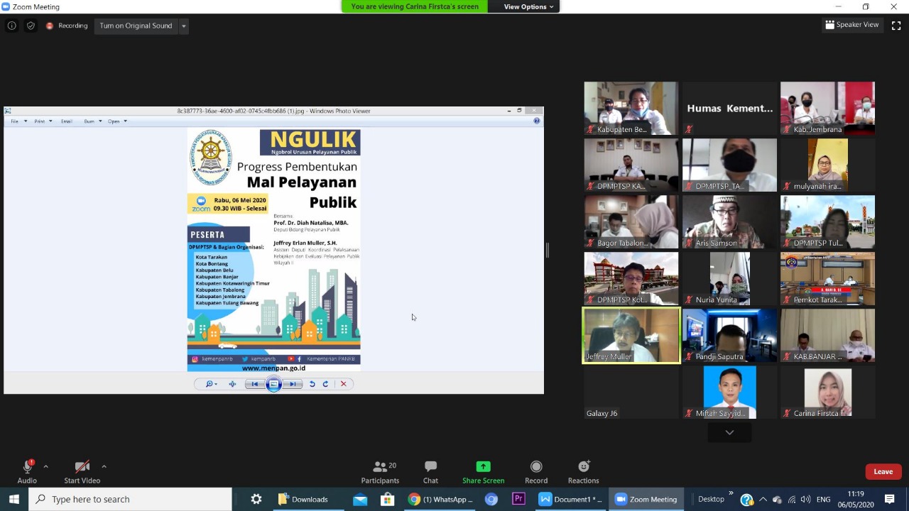Viewport: 909px width, 511px height.
Task: Click the Windows Start button
Action: (14, 499)
